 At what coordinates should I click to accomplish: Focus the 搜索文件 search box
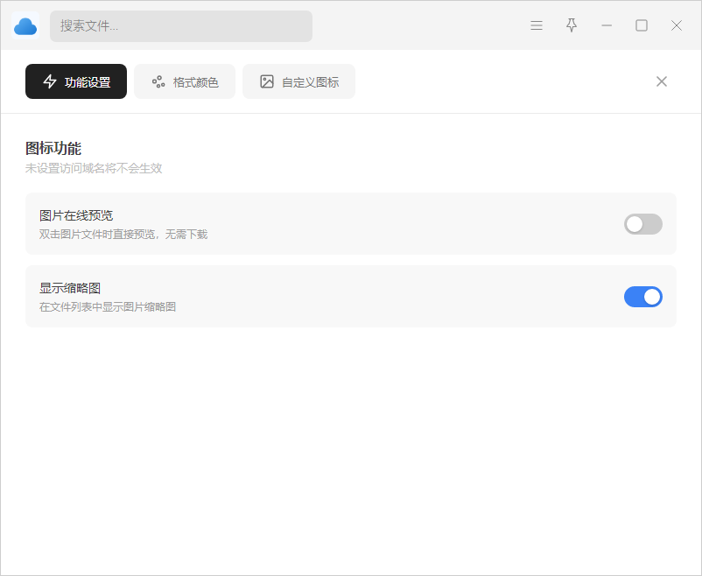pyautogui.click(x=181, y=26)
